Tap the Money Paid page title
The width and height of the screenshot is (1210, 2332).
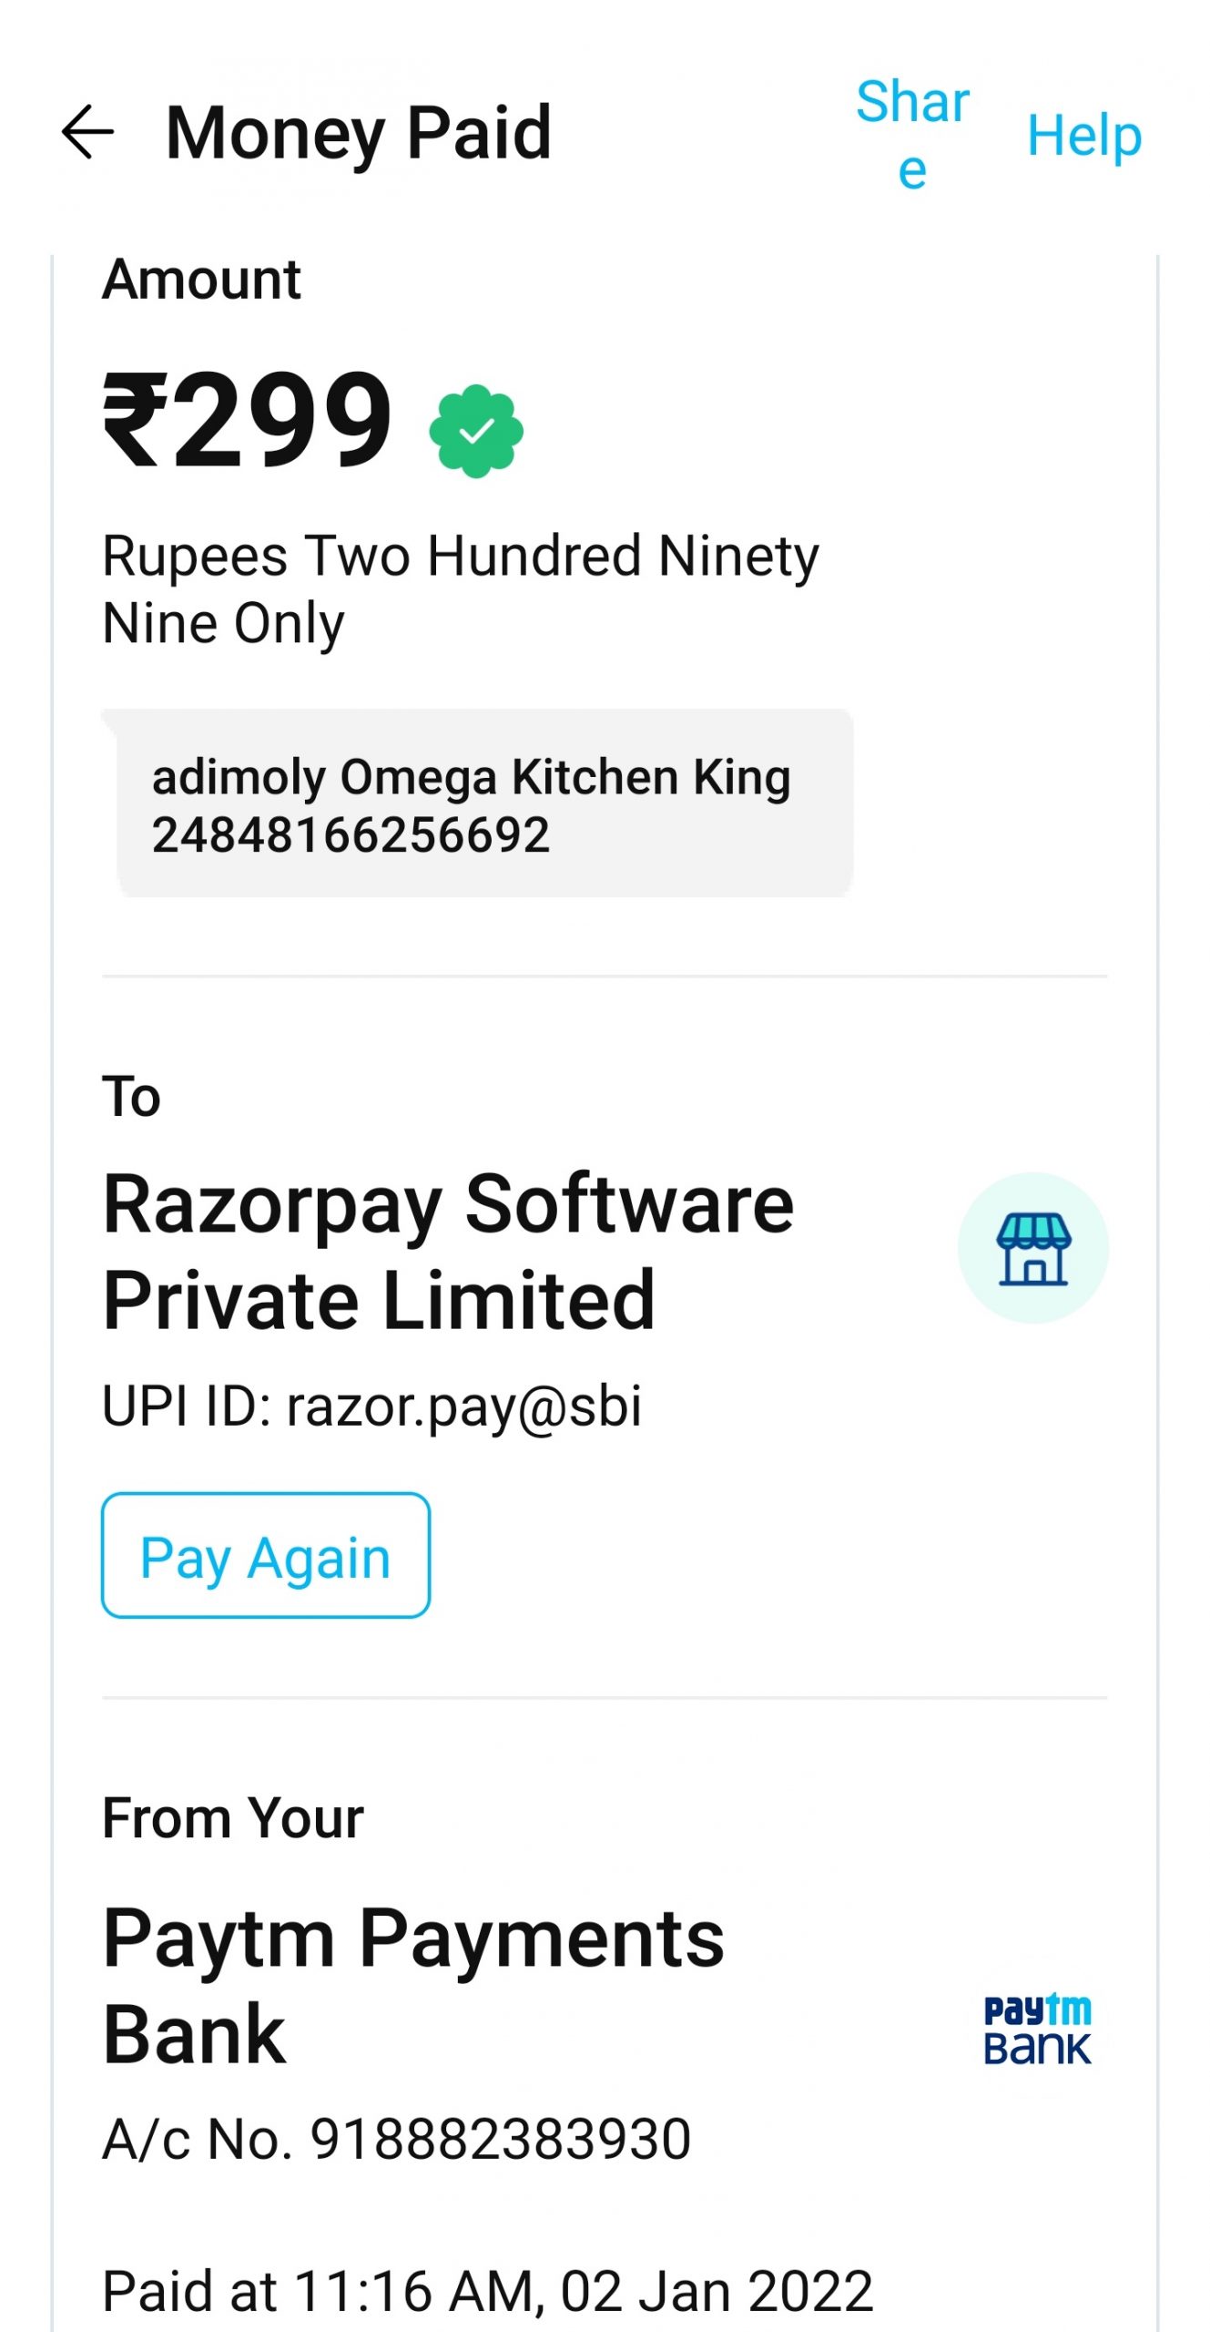359,133
